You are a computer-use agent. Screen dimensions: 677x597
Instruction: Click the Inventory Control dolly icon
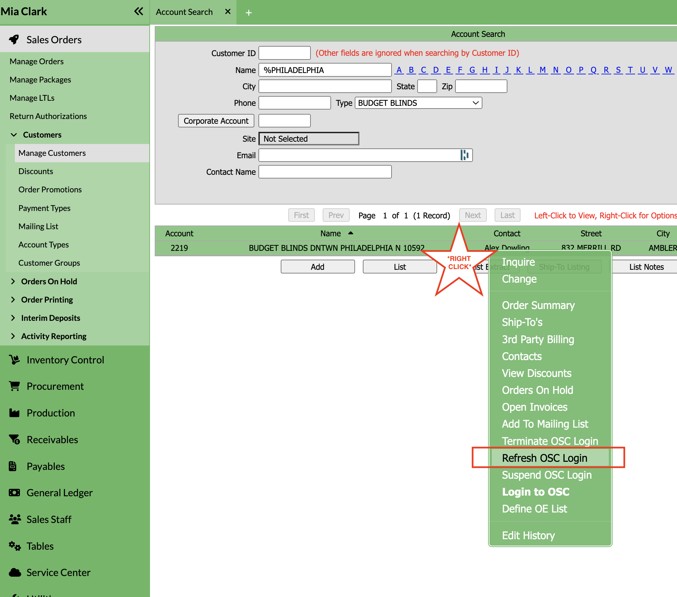coord(14,360)
